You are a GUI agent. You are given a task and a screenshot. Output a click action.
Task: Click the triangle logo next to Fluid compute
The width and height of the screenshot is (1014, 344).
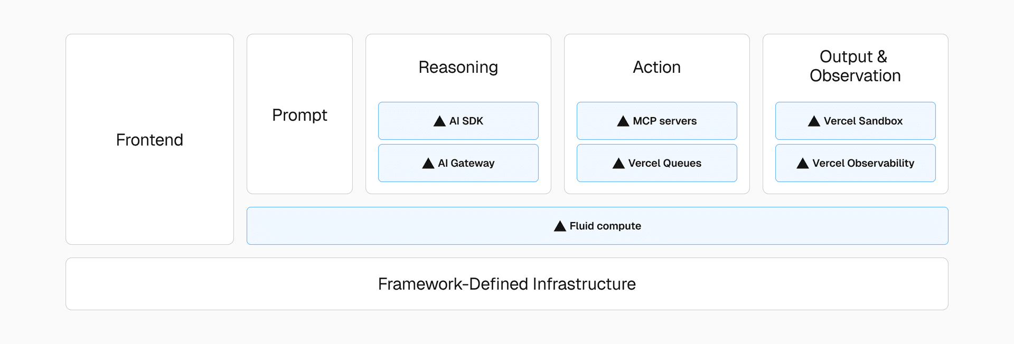tap(560, 226)
